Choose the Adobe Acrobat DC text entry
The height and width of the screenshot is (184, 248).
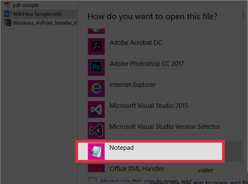136,43
